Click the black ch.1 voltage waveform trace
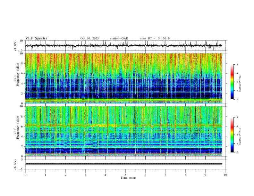The image size is (254, 196). tap(124, 45)
